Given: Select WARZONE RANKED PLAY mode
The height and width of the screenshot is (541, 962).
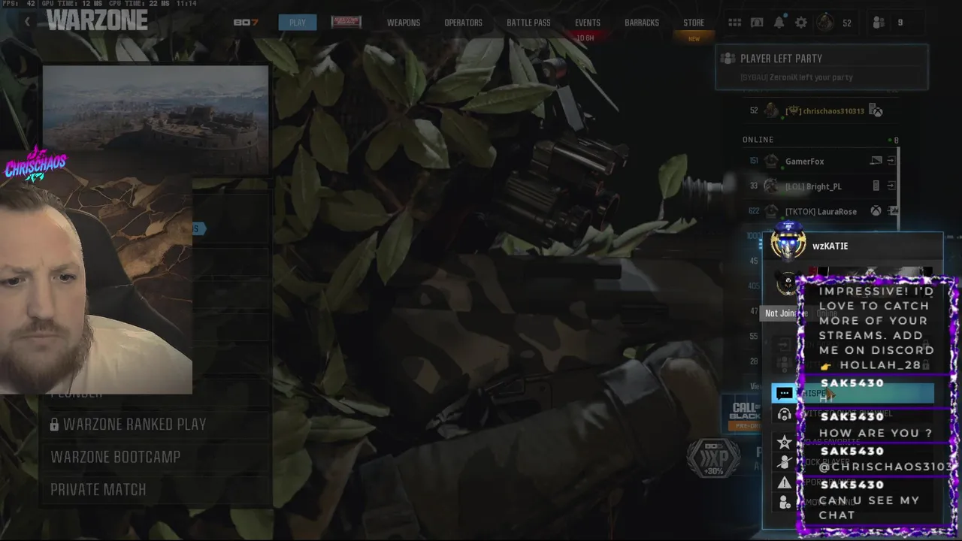Looking at the screenshot, I should 155,425.
